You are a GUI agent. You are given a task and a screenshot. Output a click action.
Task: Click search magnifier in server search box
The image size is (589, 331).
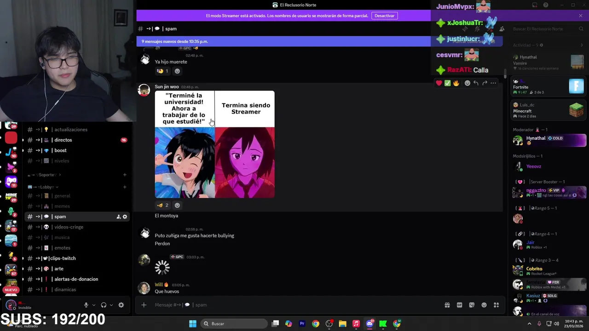point(581,29)
